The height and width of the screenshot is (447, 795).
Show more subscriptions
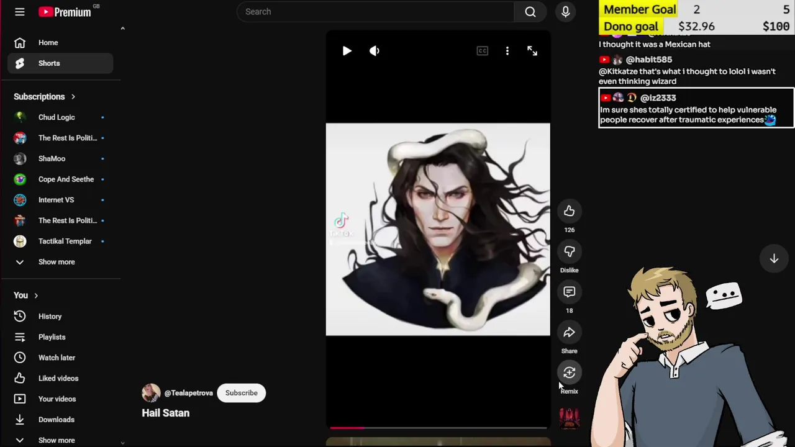tap(60, 262)
